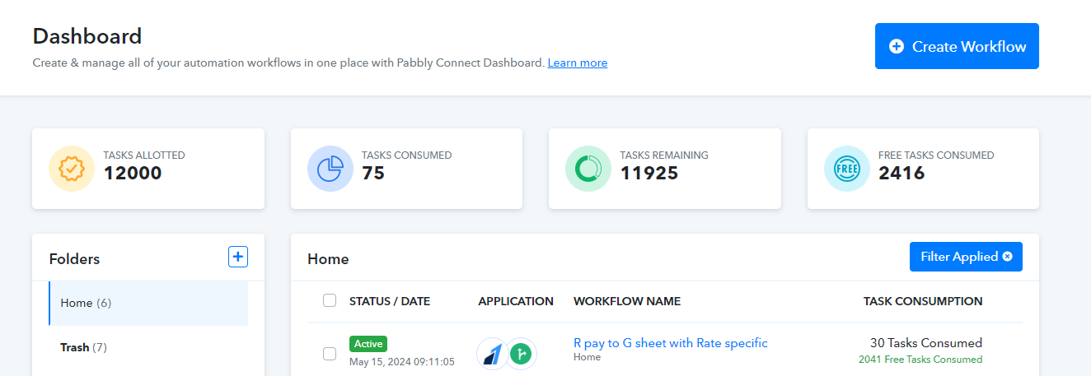Viewport: 1091px width, 376px height.
Task: Click the Folders panel heading
Action: pos(74,259)
